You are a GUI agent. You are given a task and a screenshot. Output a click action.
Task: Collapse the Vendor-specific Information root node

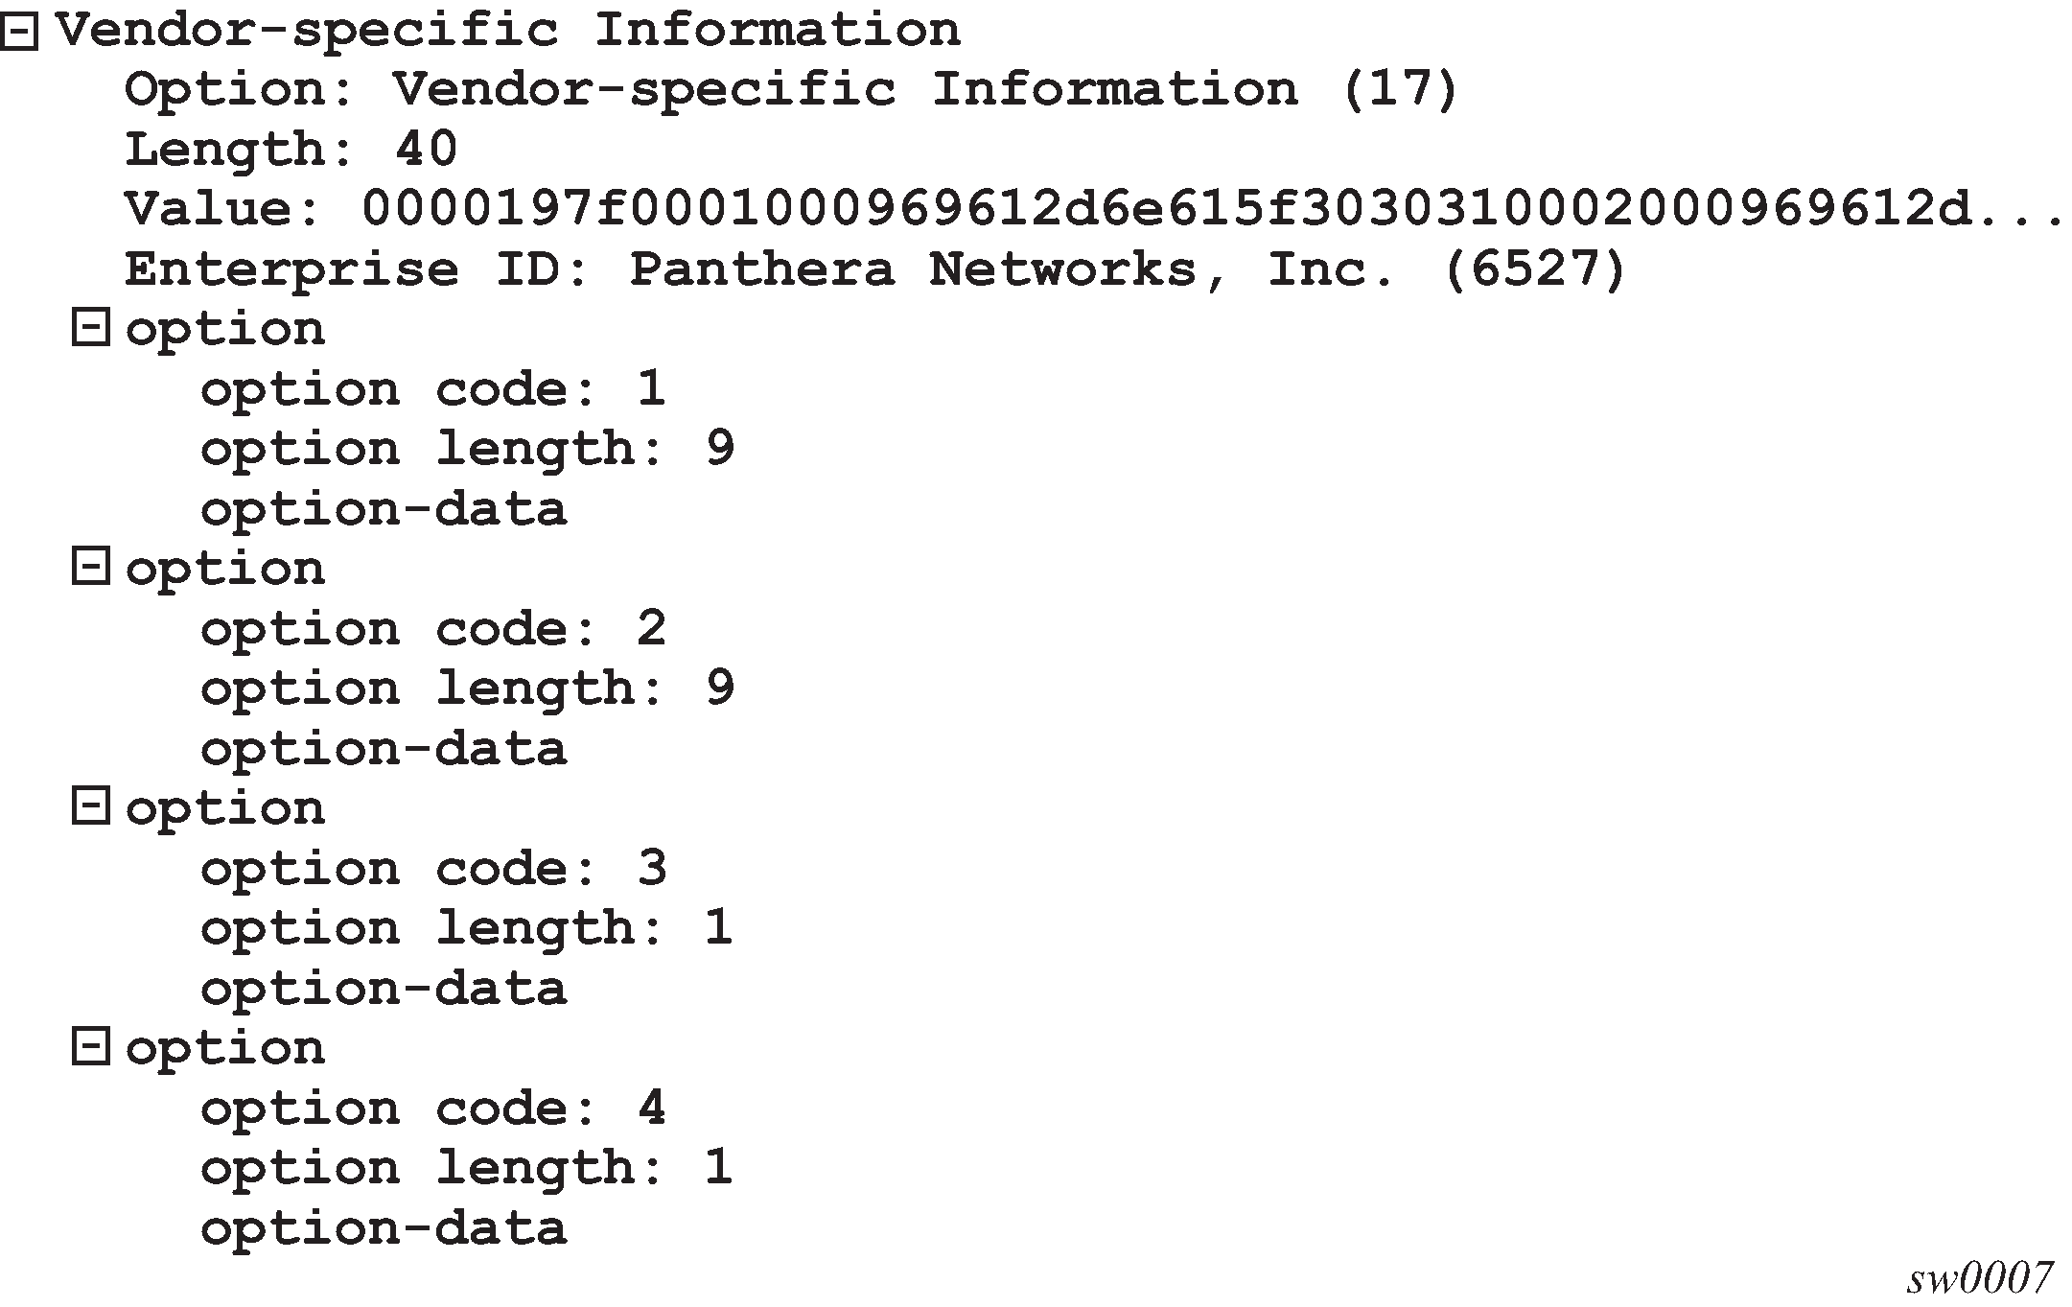19,33
